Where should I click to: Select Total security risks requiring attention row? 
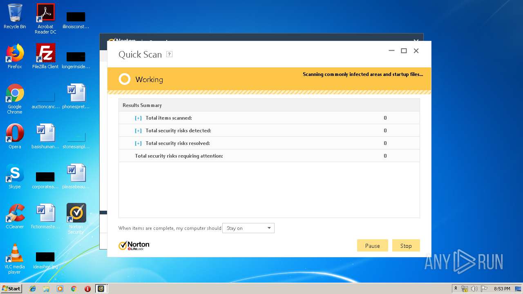tap(269, 156)
